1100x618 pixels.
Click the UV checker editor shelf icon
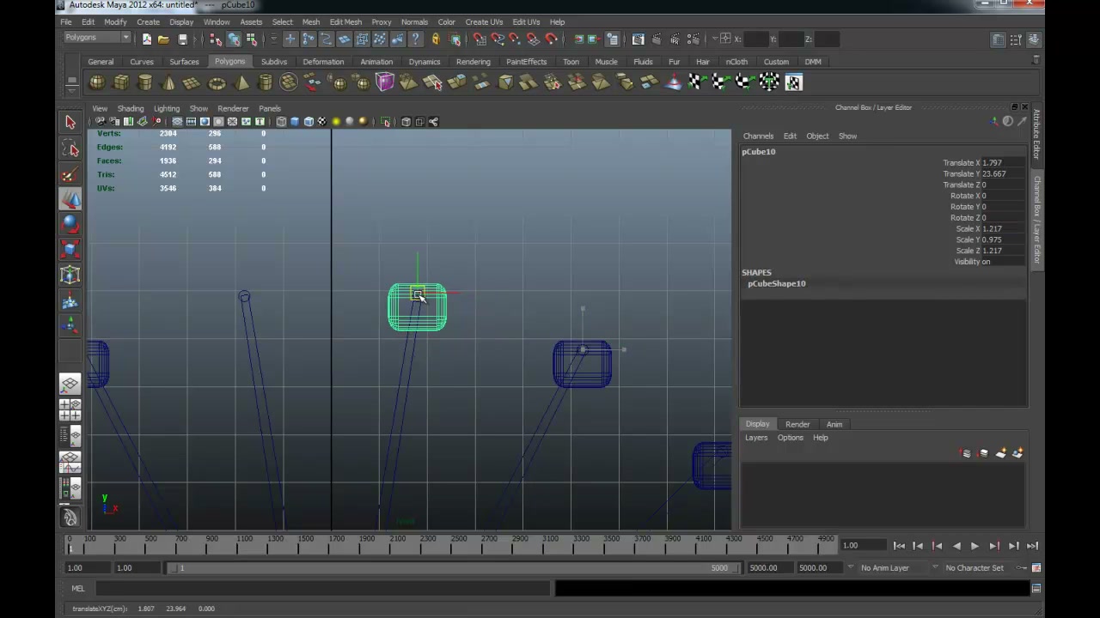(x=793, y=82)
